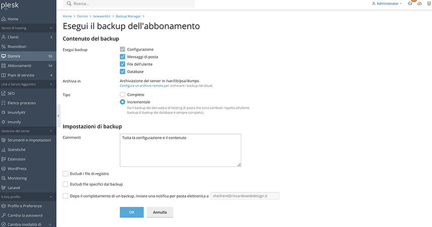Open the SEO icon in sidebar
Viewport: 432px width, 227px height.
point(4,93)
